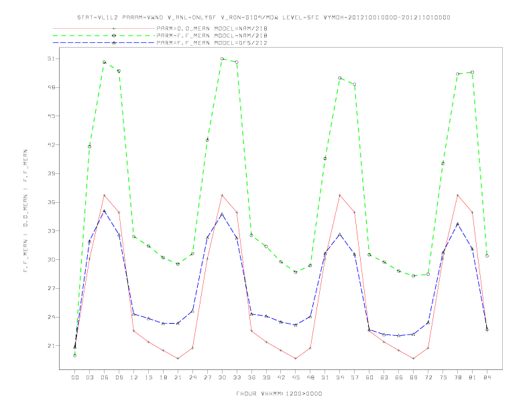Click x-axis forecast hour label 21
The width and height of the screenshot is (531, 411).
pos(178,377)
